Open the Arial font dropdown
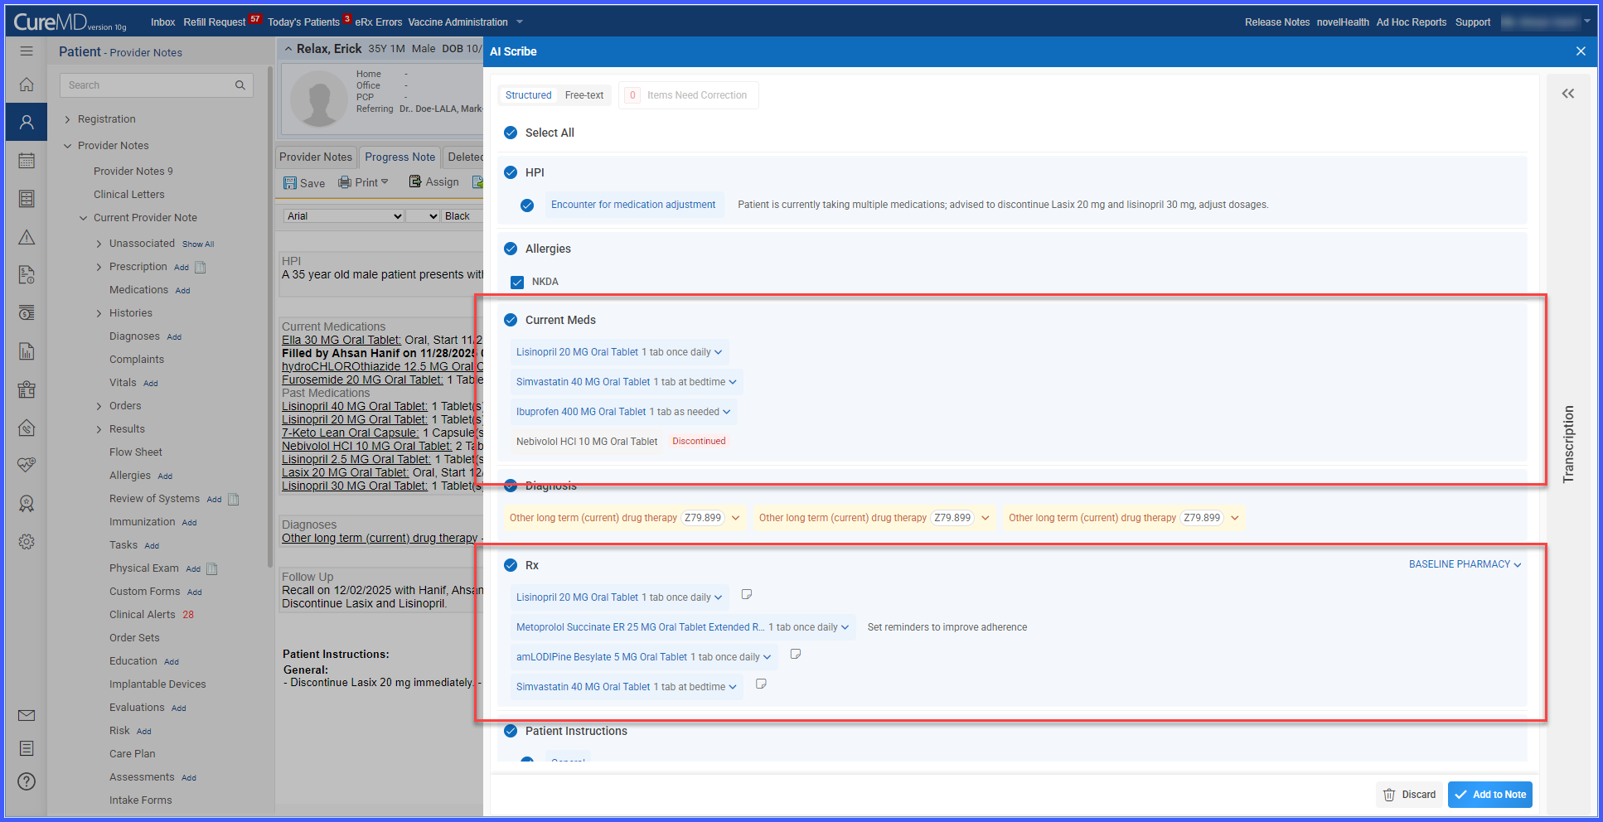Viewport: 1603px width, 822px height. [344, 216]
